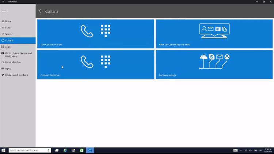The image size is (274, 154).
Task: Click the microphone icon in the taskbar search
Action: (49, 150)
